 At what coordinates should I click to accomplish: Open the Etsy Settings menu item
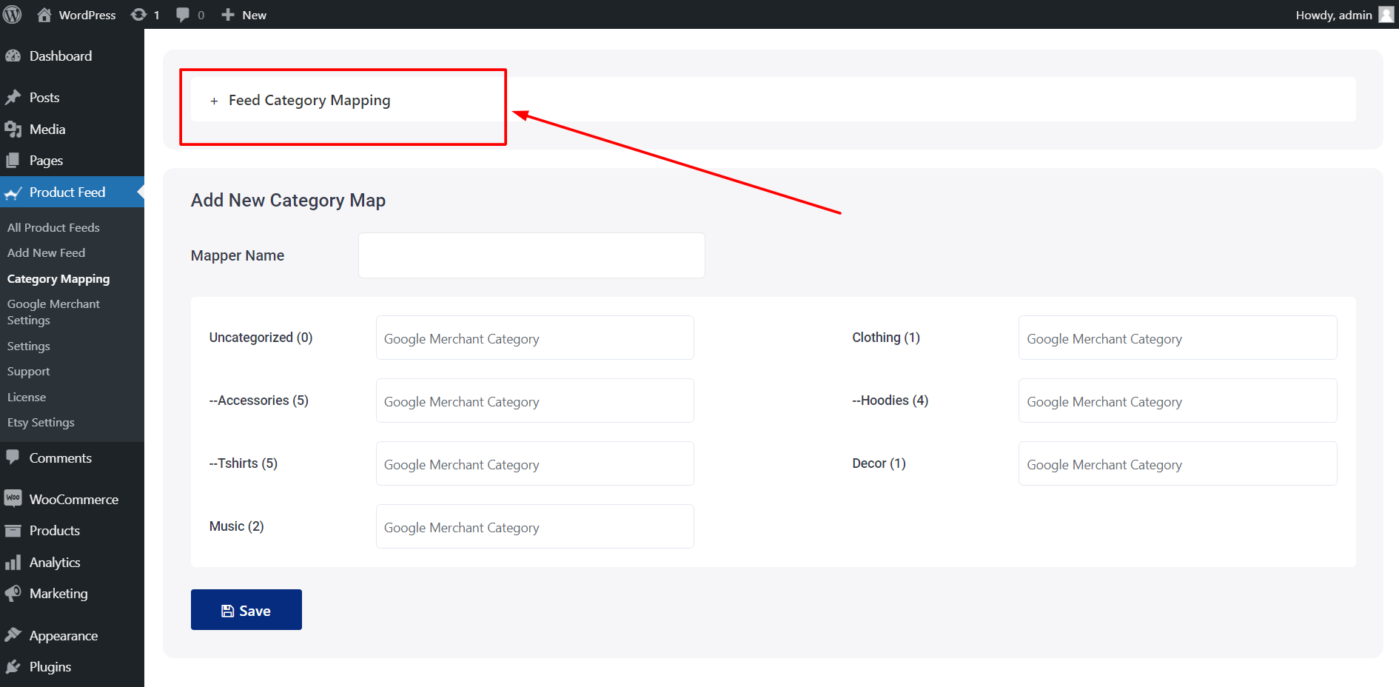coord(41,422)
